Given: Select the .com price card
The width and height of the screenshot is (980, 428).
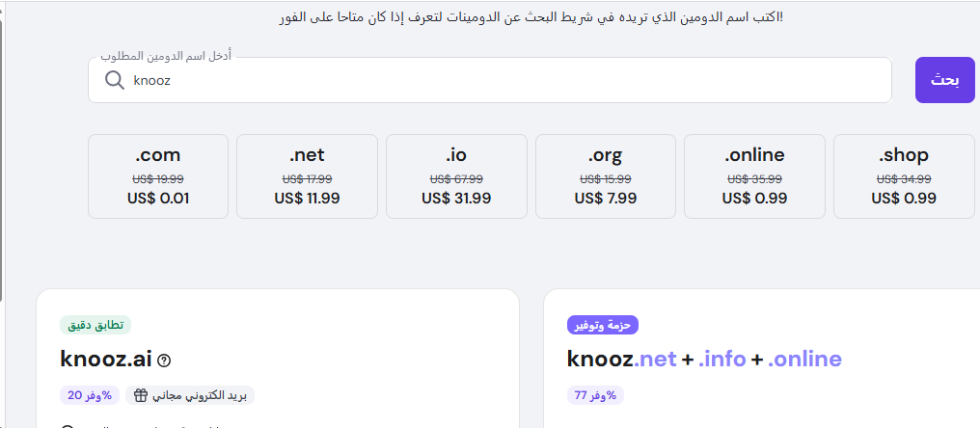Looking at the screenshot, I should [x=158, y=176].
